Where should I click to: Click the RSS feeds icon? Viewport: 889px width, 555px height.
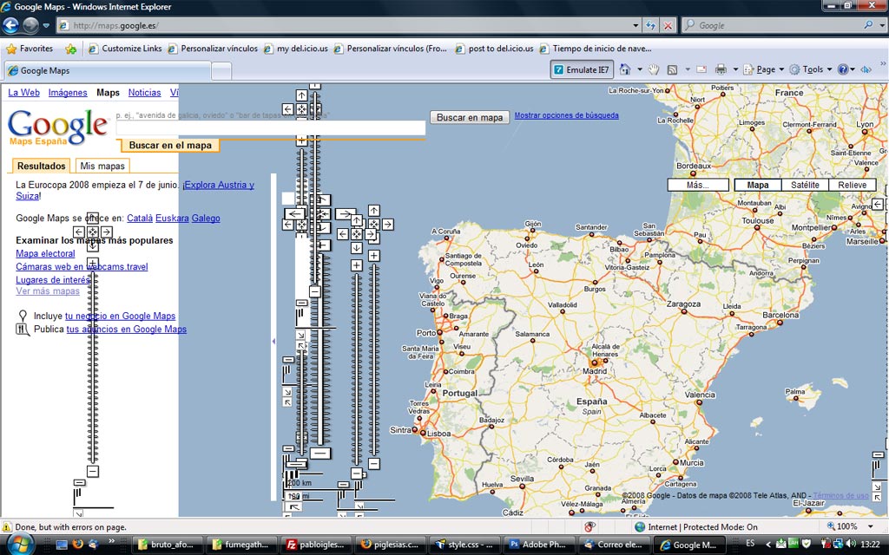click(x=673, y=69)
